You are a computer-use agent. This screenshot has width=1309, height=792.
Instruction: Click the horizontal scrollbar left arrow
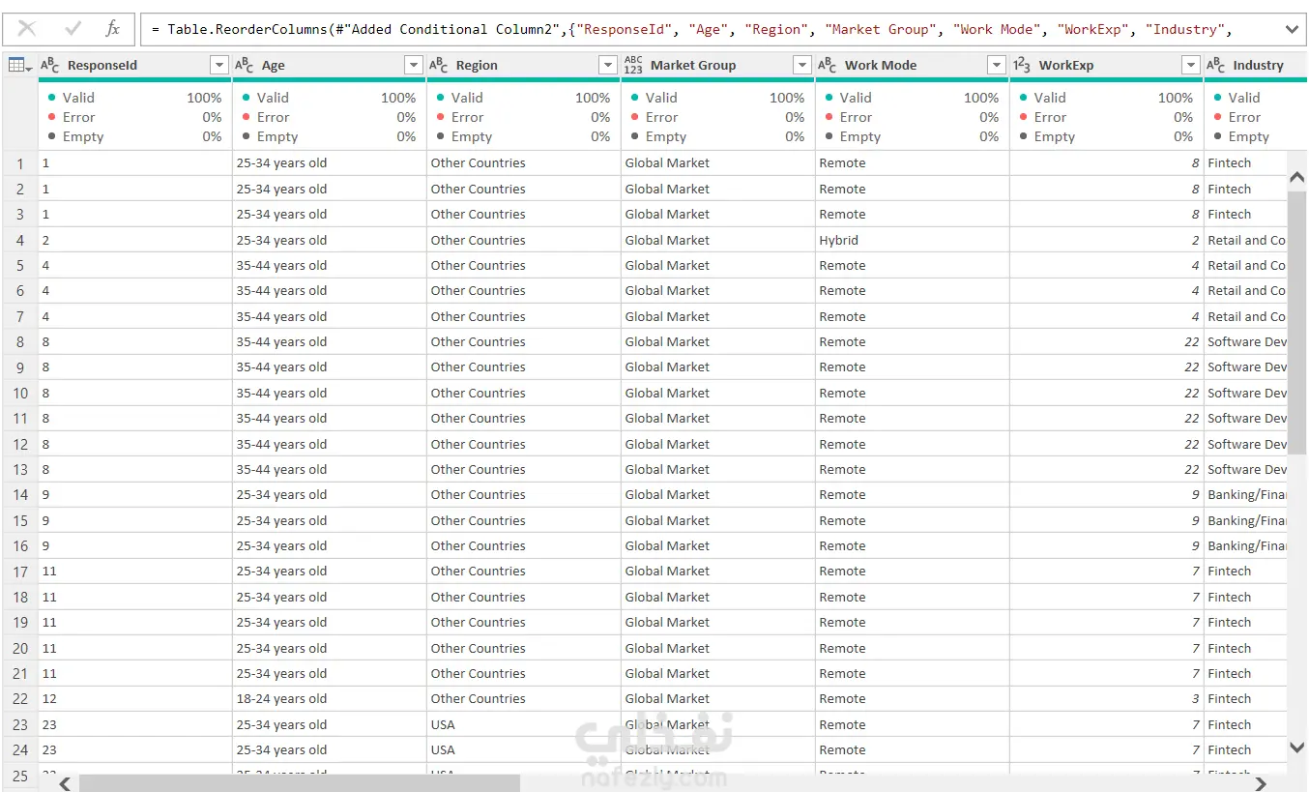point(65,783)
